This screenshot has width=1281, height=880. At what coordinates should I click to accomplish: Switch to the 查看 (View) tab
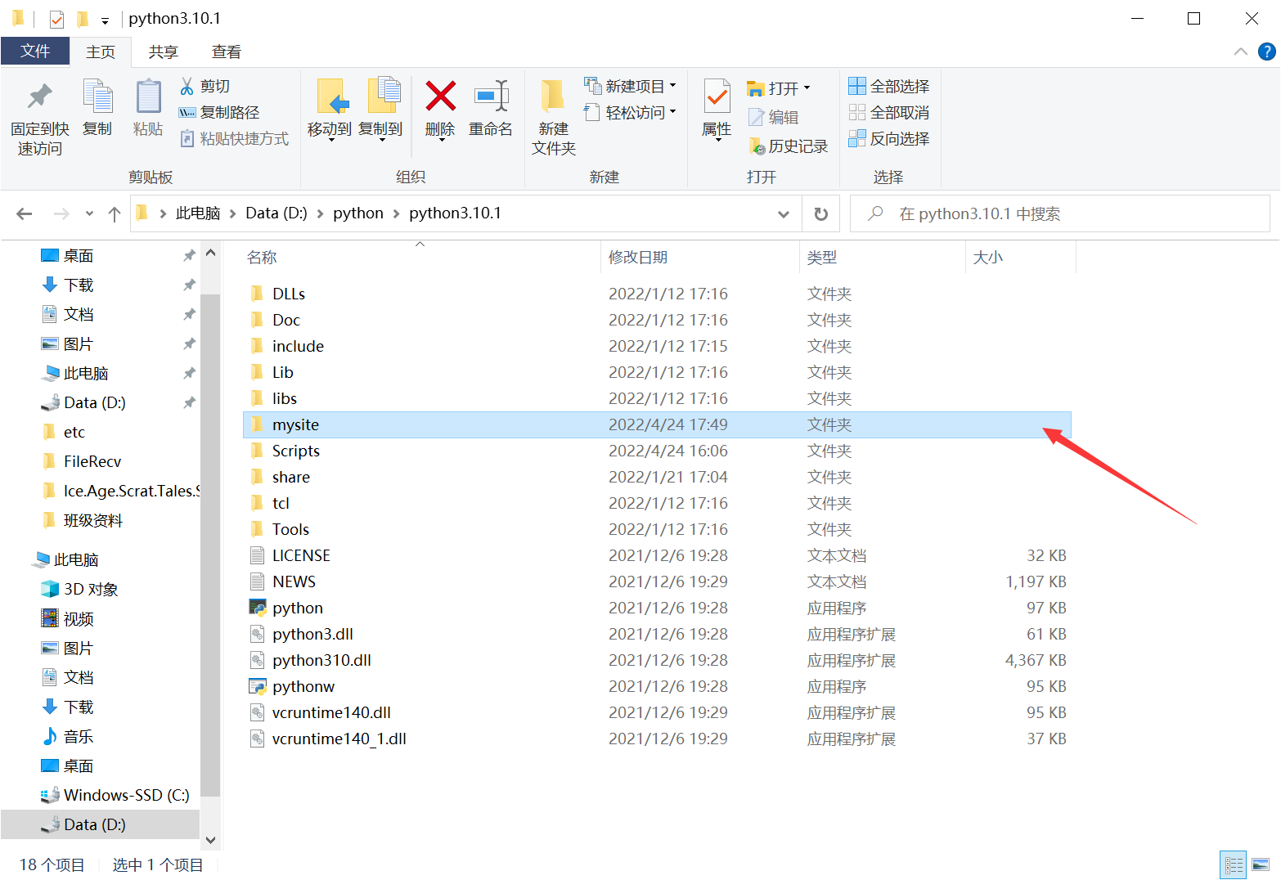click(226, 51)
